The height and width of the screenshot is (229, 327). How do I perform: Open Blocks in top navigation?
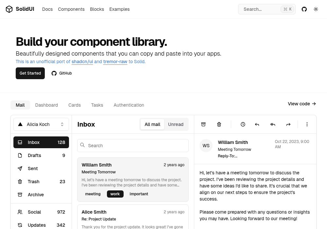point(97,9)
